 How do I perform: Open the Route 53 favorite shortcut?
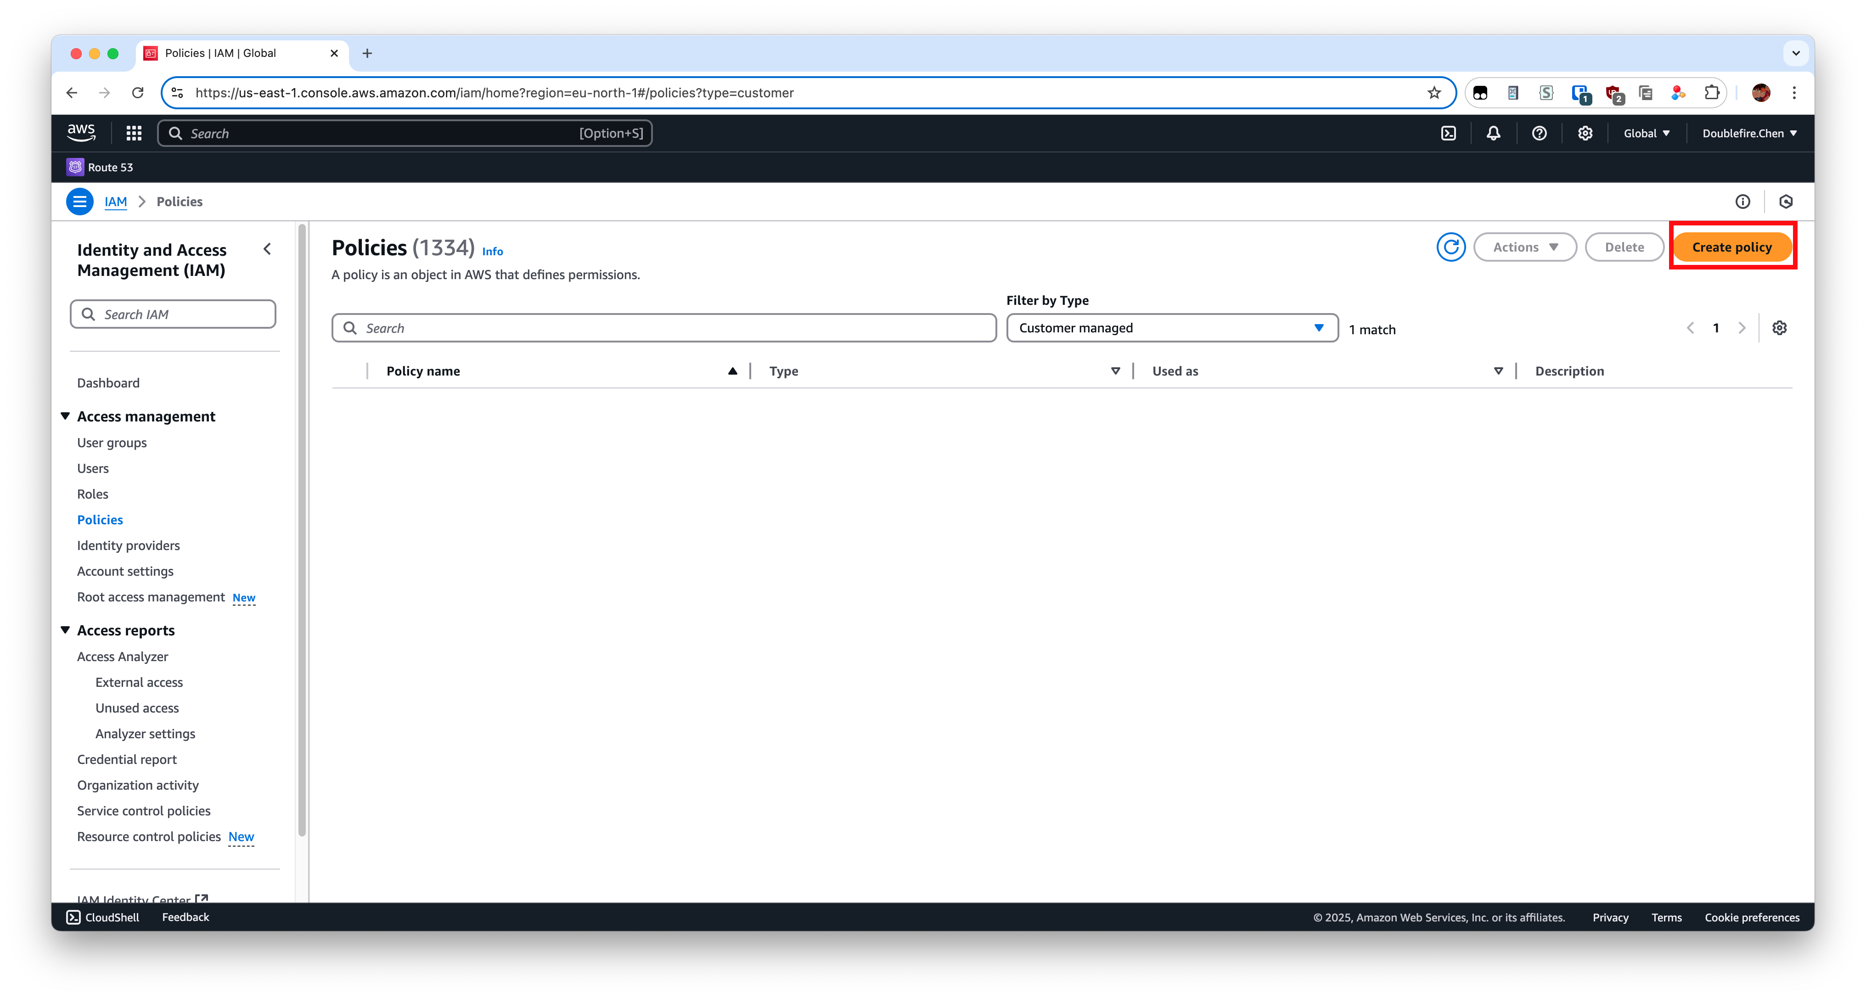(100, 168)
